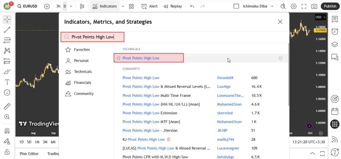The image size is (341, 159).
Task: Toggle favorite star for Pivot Points High Low
Action: click(x=119, y=58)
